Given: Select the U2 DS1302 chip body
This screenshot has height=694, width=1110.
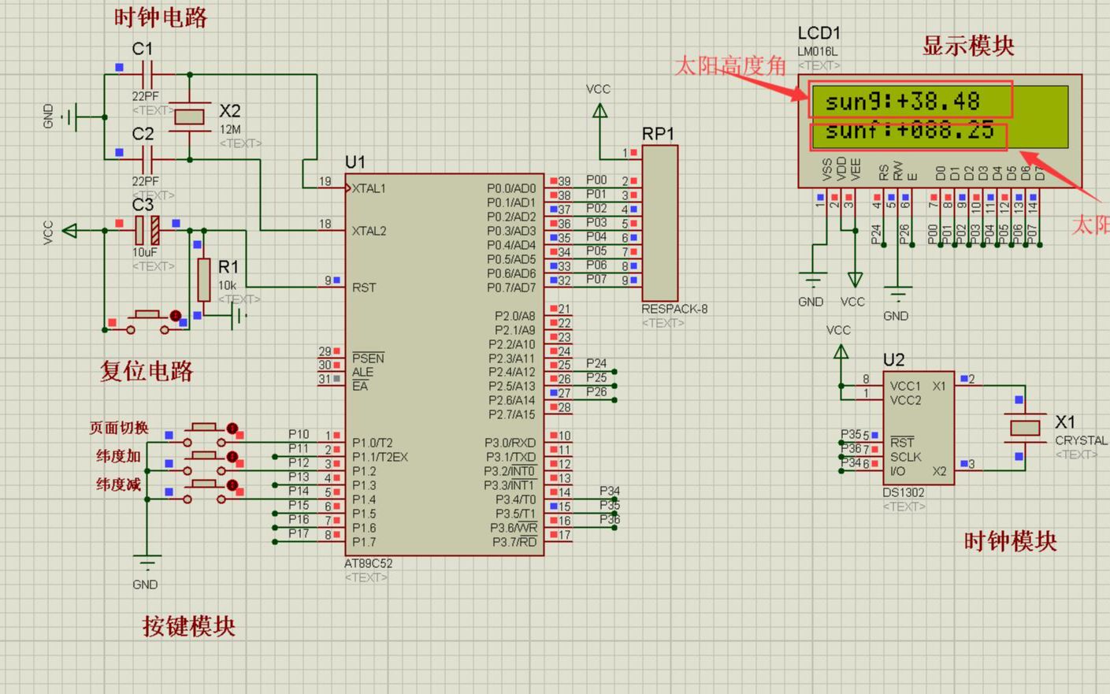Looking at the screenshot, I should pos(919,428).
